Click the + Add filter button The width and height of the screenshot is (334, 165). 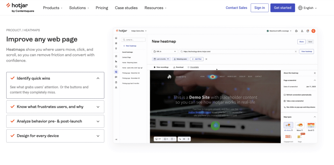click(x=197, y=59)
